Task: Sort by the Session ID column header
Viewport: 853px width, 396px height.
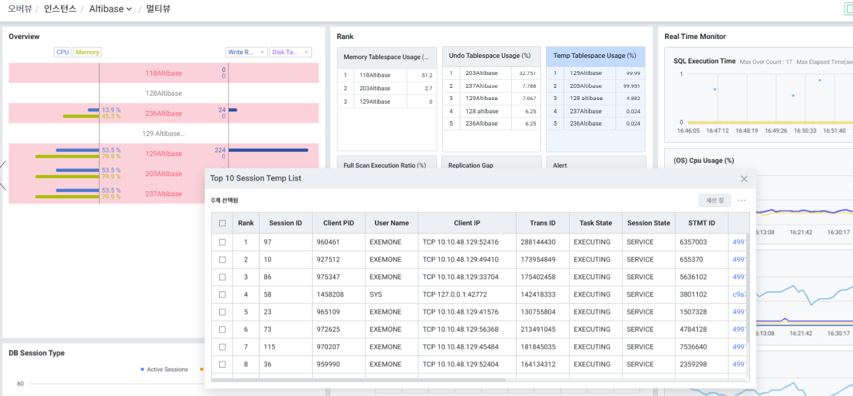Action: pos(285,223)
